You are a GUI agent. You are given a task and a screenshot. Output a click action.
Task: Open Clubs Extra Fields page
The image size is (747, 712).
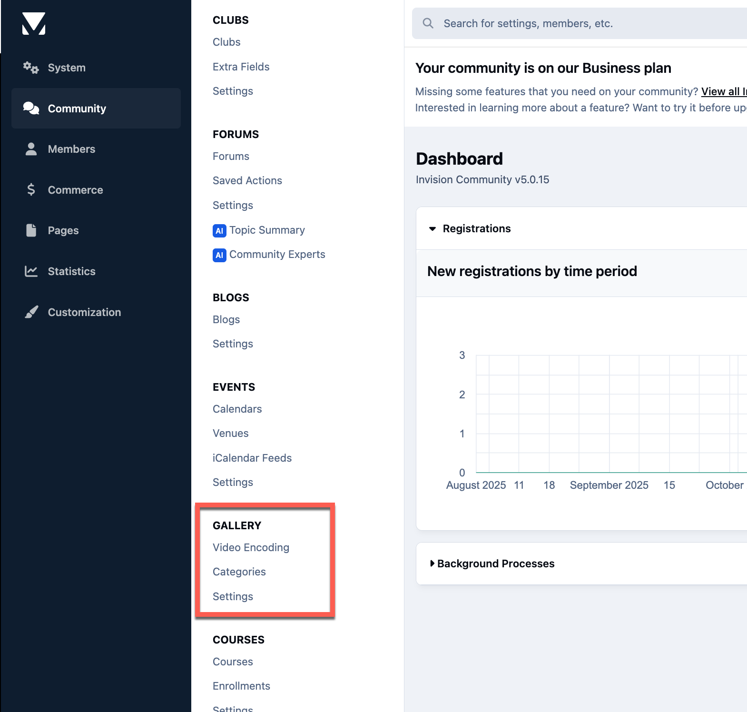tap(241, 67)
